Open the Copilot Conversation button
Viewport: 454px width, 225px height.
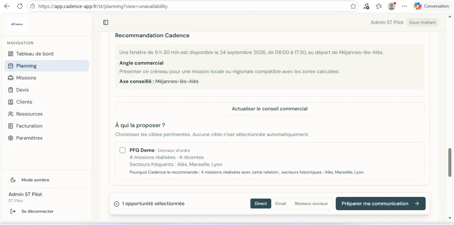[x=431, y=6]
